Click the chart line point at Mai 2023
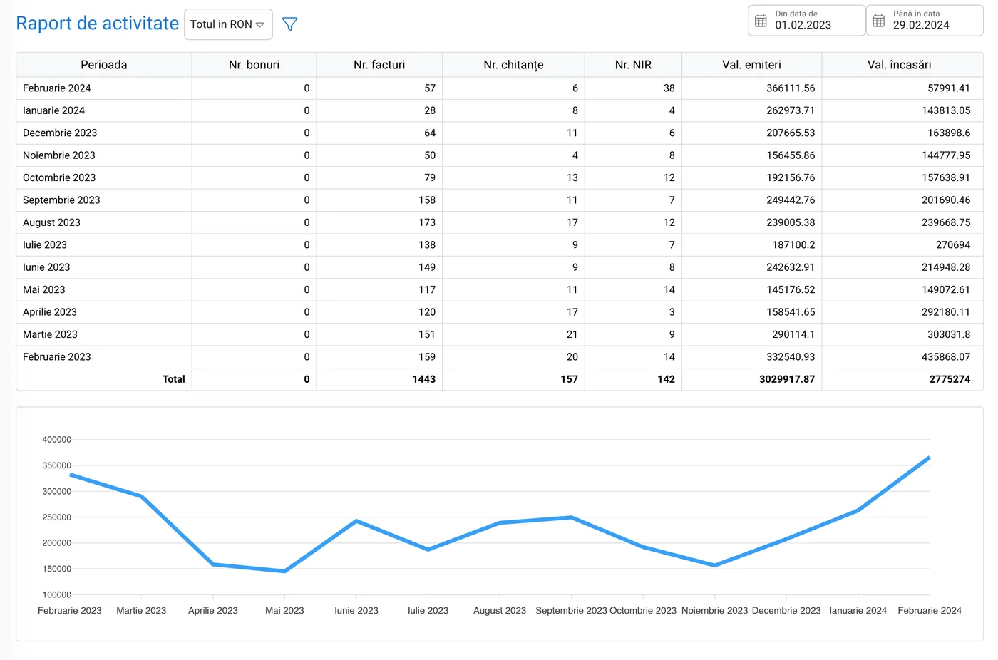 [284, 571]
